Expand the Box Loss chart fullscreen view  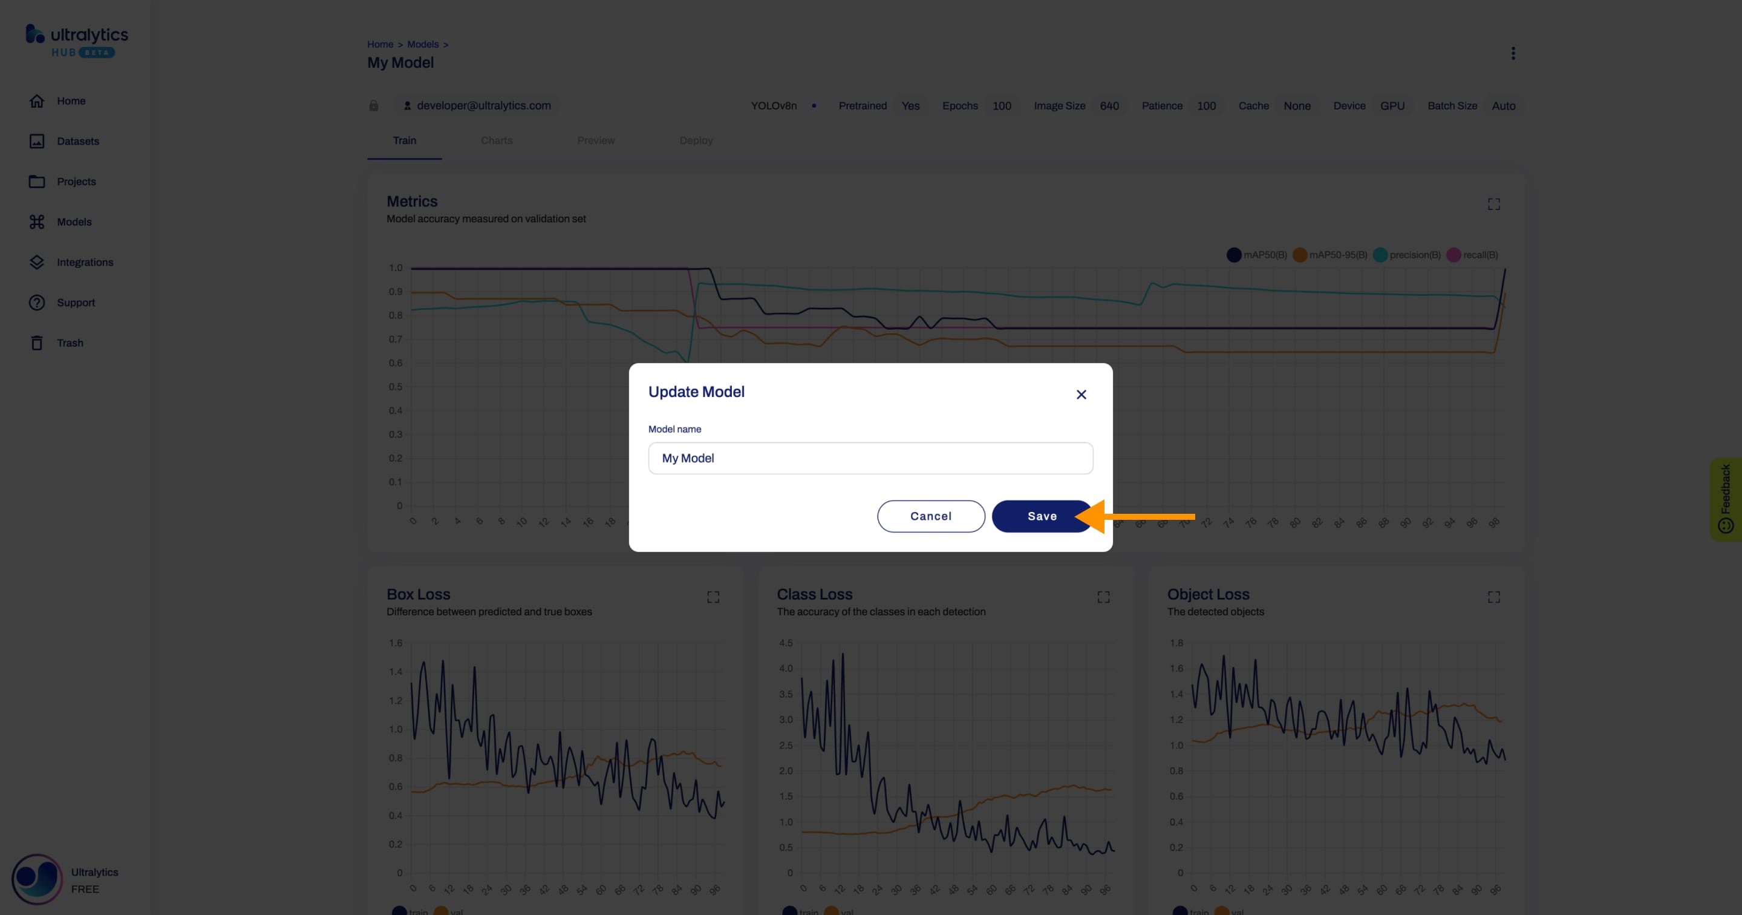(x=714, y=597)
